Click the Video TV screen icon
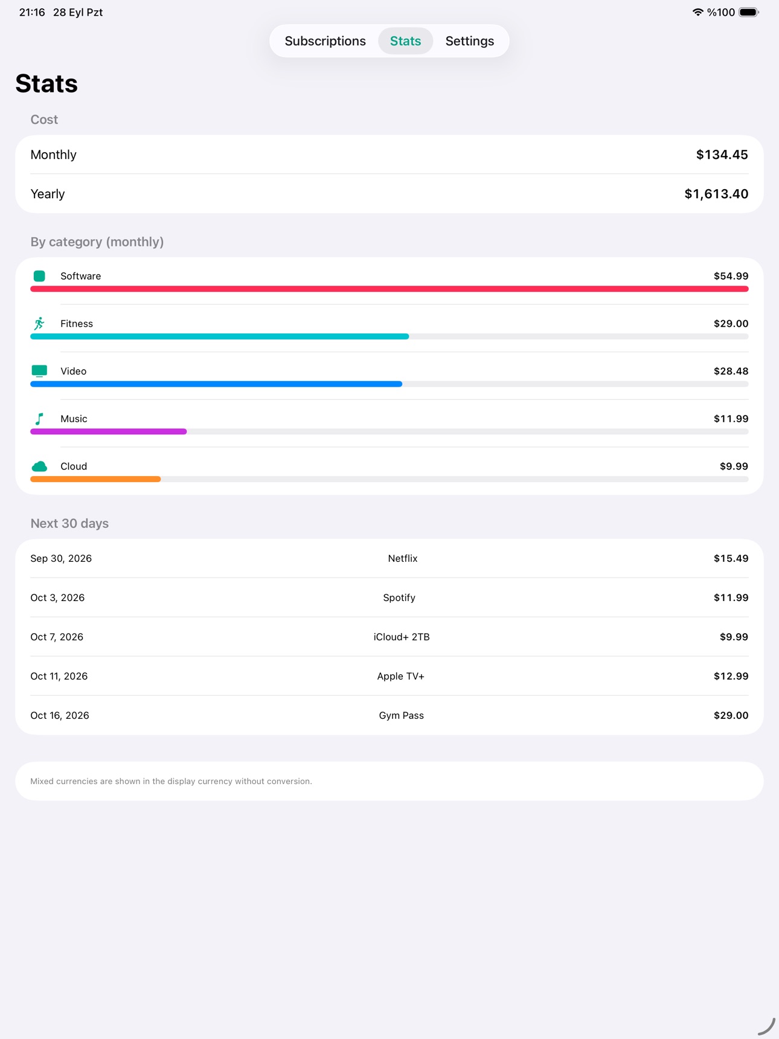 [x=39, y=371]
